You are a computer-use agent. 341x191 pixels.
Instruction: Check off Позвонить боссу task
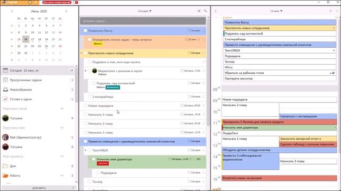click(85, 31)
